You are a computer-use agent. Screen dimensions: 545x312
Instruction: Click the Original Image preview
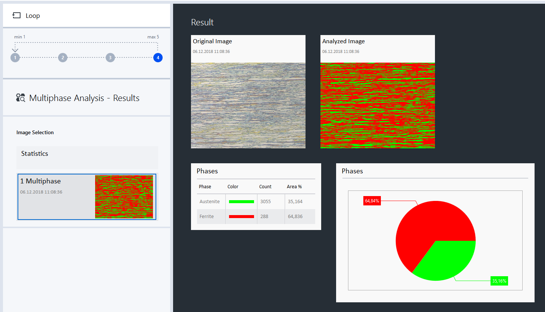pyautogui.click(x=248, y=105)
